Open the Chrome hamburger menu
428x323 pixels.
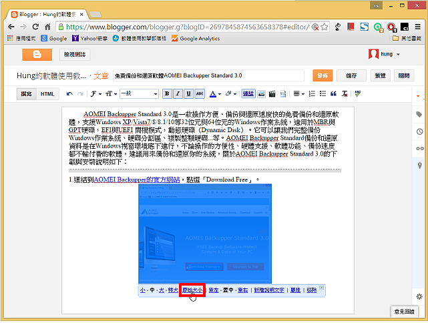(417, 27)
